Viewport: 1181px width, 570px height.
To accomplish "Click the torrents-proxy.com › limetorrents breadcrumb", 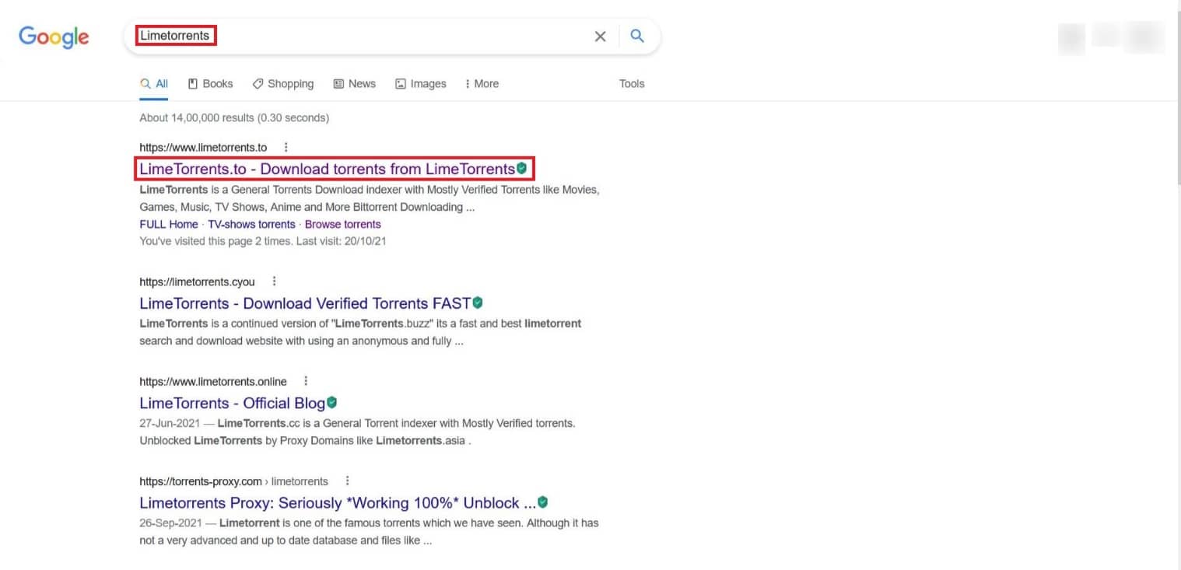I will click(233, 481).
